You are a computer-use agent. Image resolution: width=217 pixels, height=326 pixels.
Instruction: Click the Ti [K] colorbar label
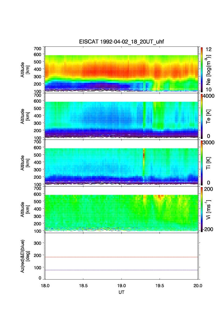coord(208,163)
